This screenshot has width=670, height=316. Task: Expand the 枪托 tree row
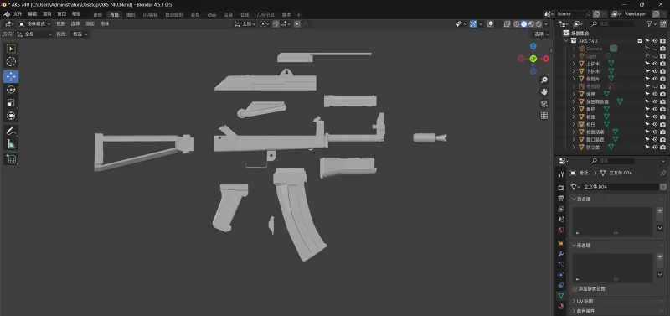click(574, 124)
